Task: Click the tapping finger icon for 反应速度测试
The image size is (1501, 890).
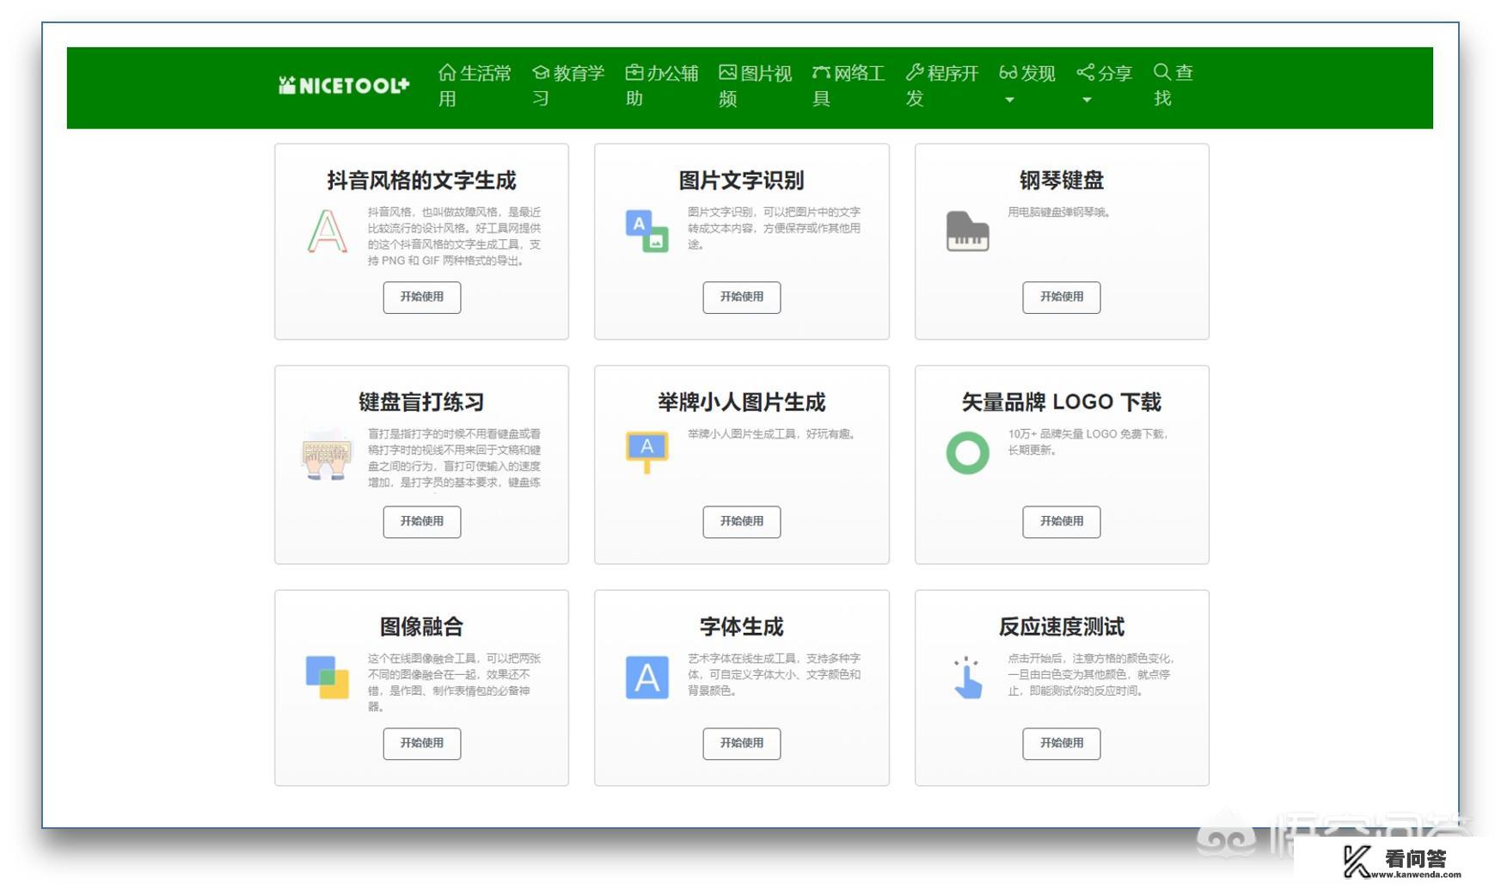Action: pos(968,678)
